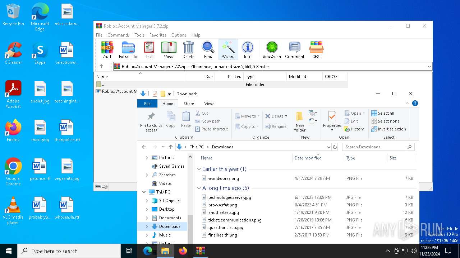Open the WinRAR Commands menu
Viewport: 460px width, 258px height.
pyautogui.click(x=119, y=35)
